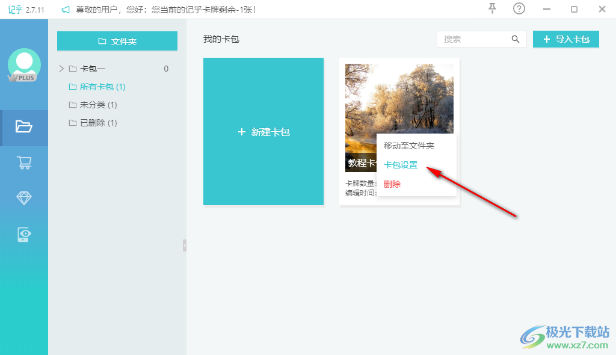
Task: Choose 移动至文件夹 from context menu
Action: click(409, 146)
